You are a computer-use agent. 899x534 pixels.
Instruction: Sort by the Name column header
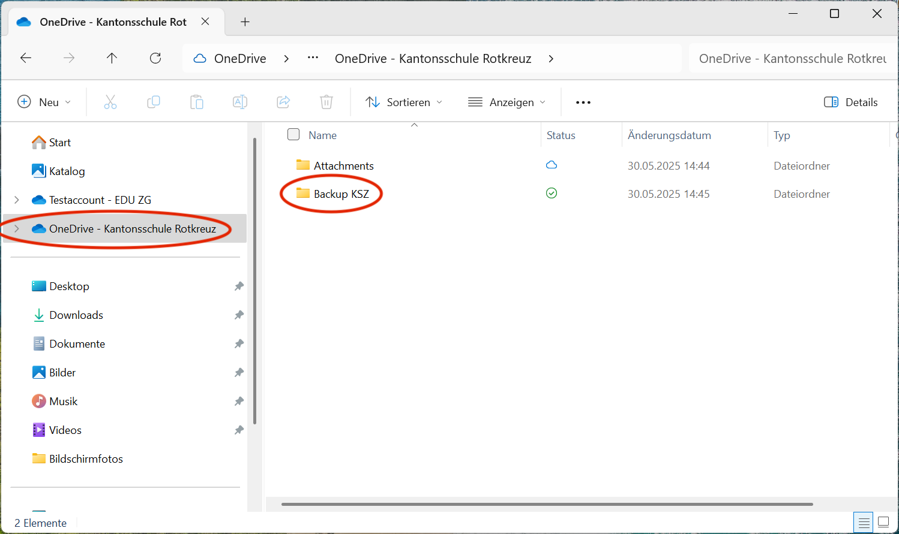[323, 135]
